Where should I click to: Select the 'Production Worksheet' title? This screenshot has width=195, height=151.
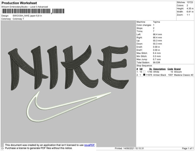(19, 3)
